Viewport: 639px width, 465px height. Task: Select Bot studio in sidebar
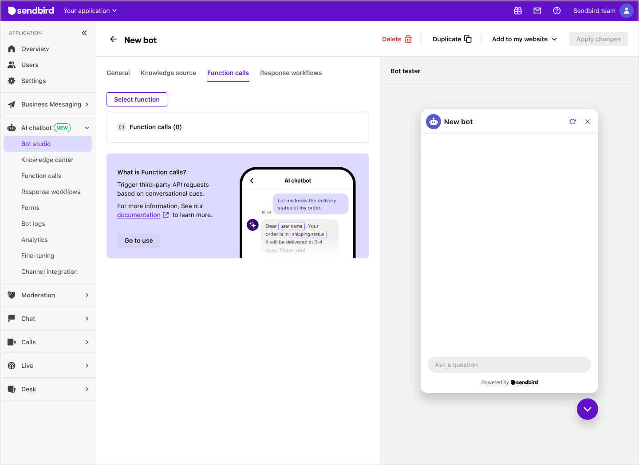[x=48, y=144]
